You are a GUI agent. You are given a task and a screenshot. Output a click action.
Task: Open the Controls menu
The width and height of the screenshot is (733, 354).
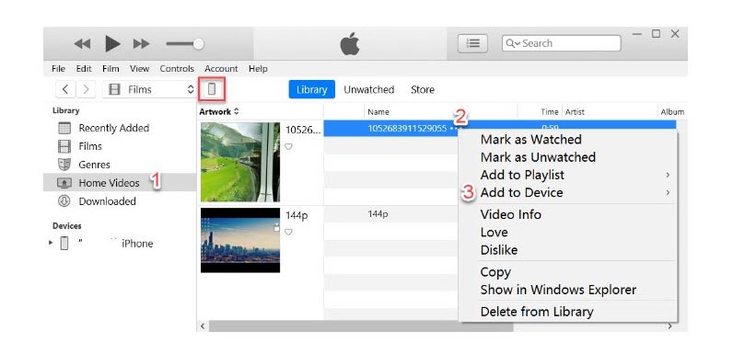coord(177,69)
